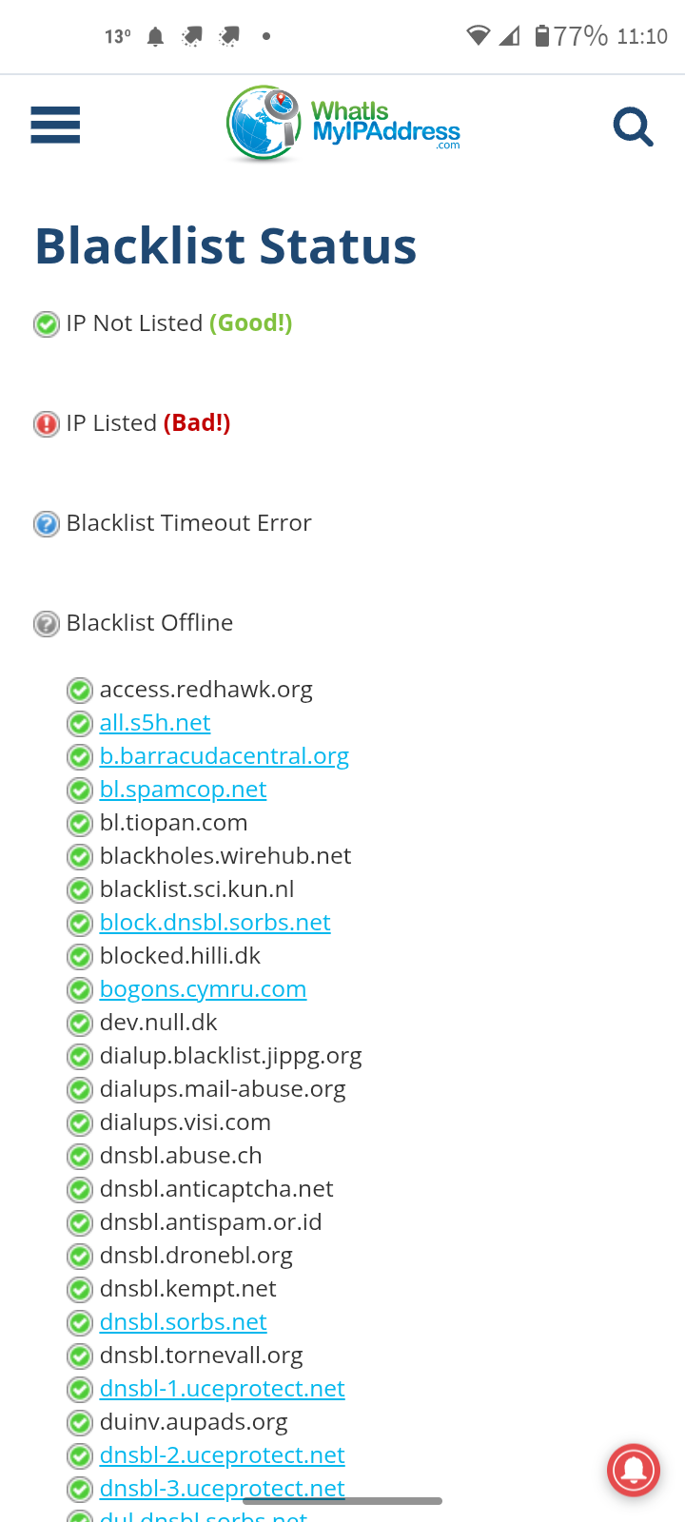Tap the green check beside access.redhawk.org
Screen dimensions: 685x1522
pos(80,691)
